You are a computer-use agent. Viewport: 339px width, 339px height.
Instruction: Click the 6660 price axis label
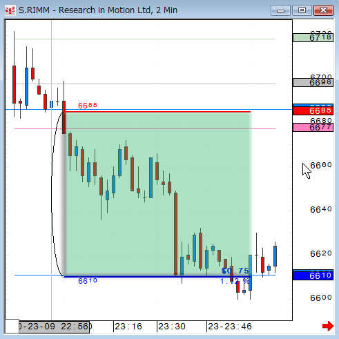coord(321,165)
